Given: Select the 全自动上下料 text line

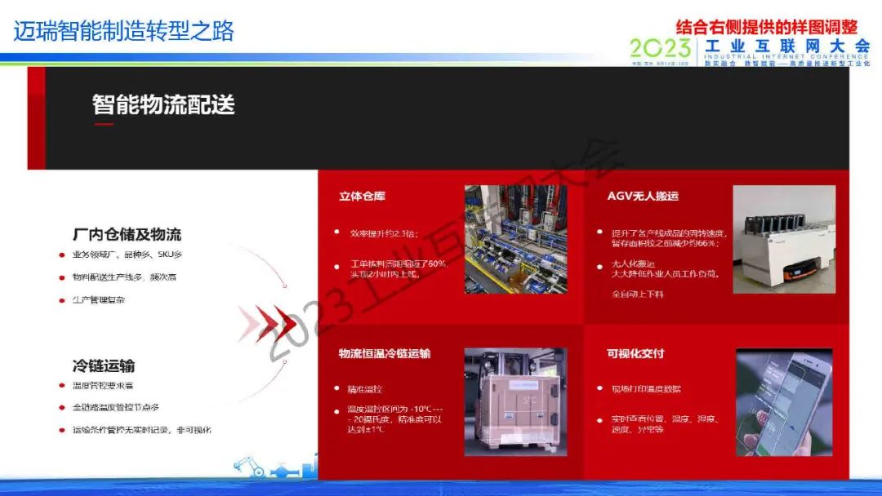Looking at the screenshot, I should (637, 294).
